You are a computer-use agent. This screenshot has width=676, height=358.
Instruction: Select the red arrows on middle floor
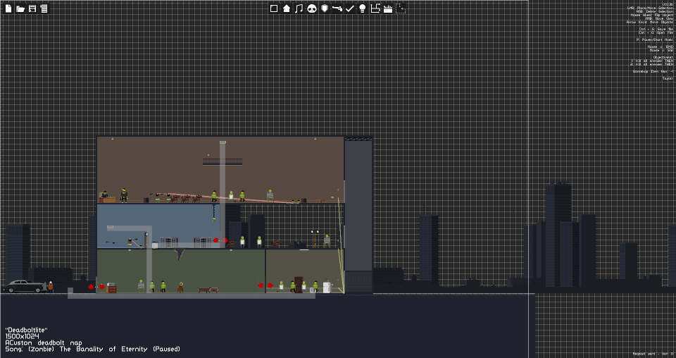click(x=220, y=240)
